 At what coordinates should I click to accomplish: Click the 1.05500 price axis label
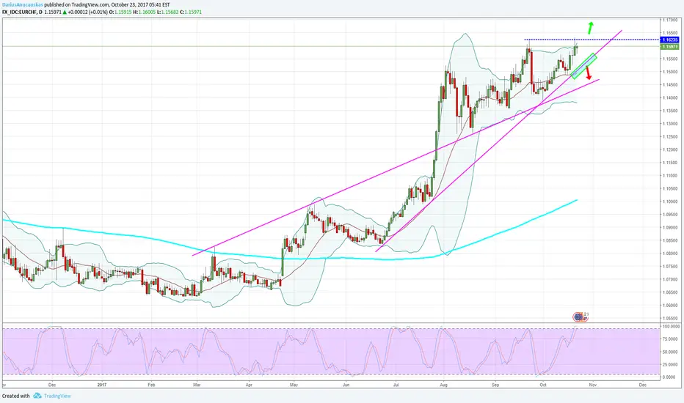(x=670, y=319)
